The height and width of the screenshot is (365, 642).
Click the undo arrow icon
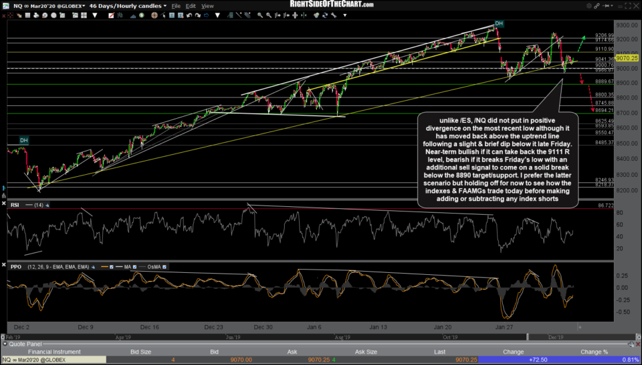click(x=189, y=15)
